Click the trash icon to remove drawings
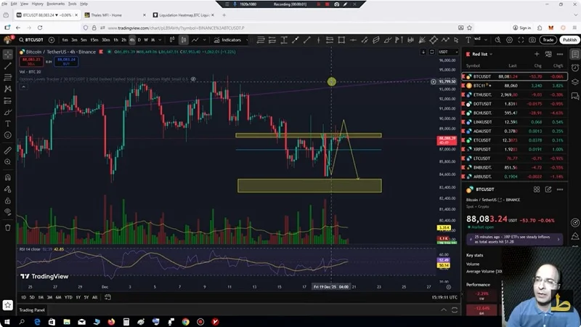Viewport: 581px width, 327px height. 8,227
